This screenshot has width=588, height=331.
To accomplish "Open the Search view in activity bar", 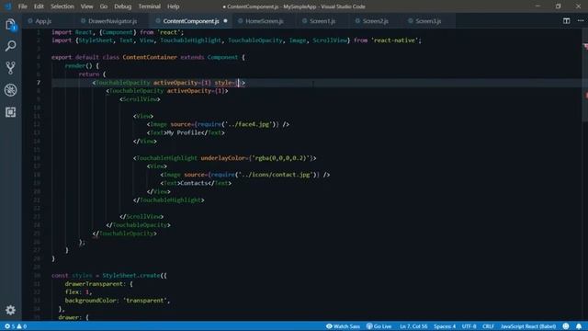I will click(10, 46).
